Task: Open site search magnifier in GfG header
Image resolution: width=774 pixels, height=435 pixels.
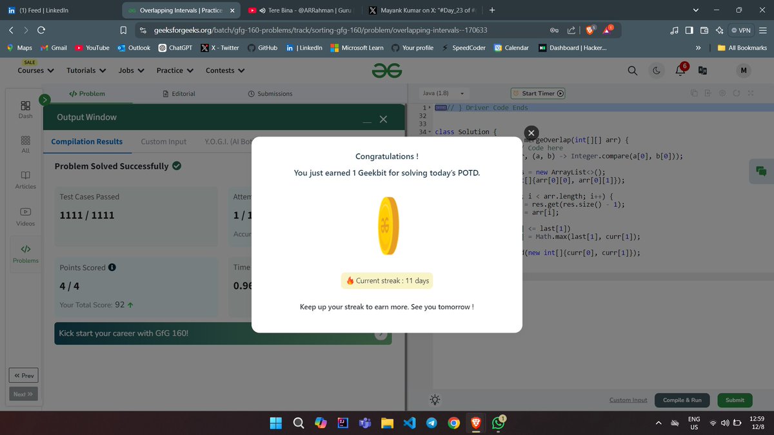Action: click(633, 70)
